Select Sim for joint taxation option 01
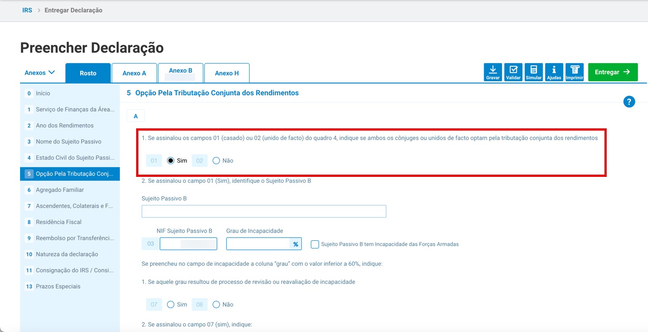The width and height of the screenshot is (648, 332). (171, 161)
